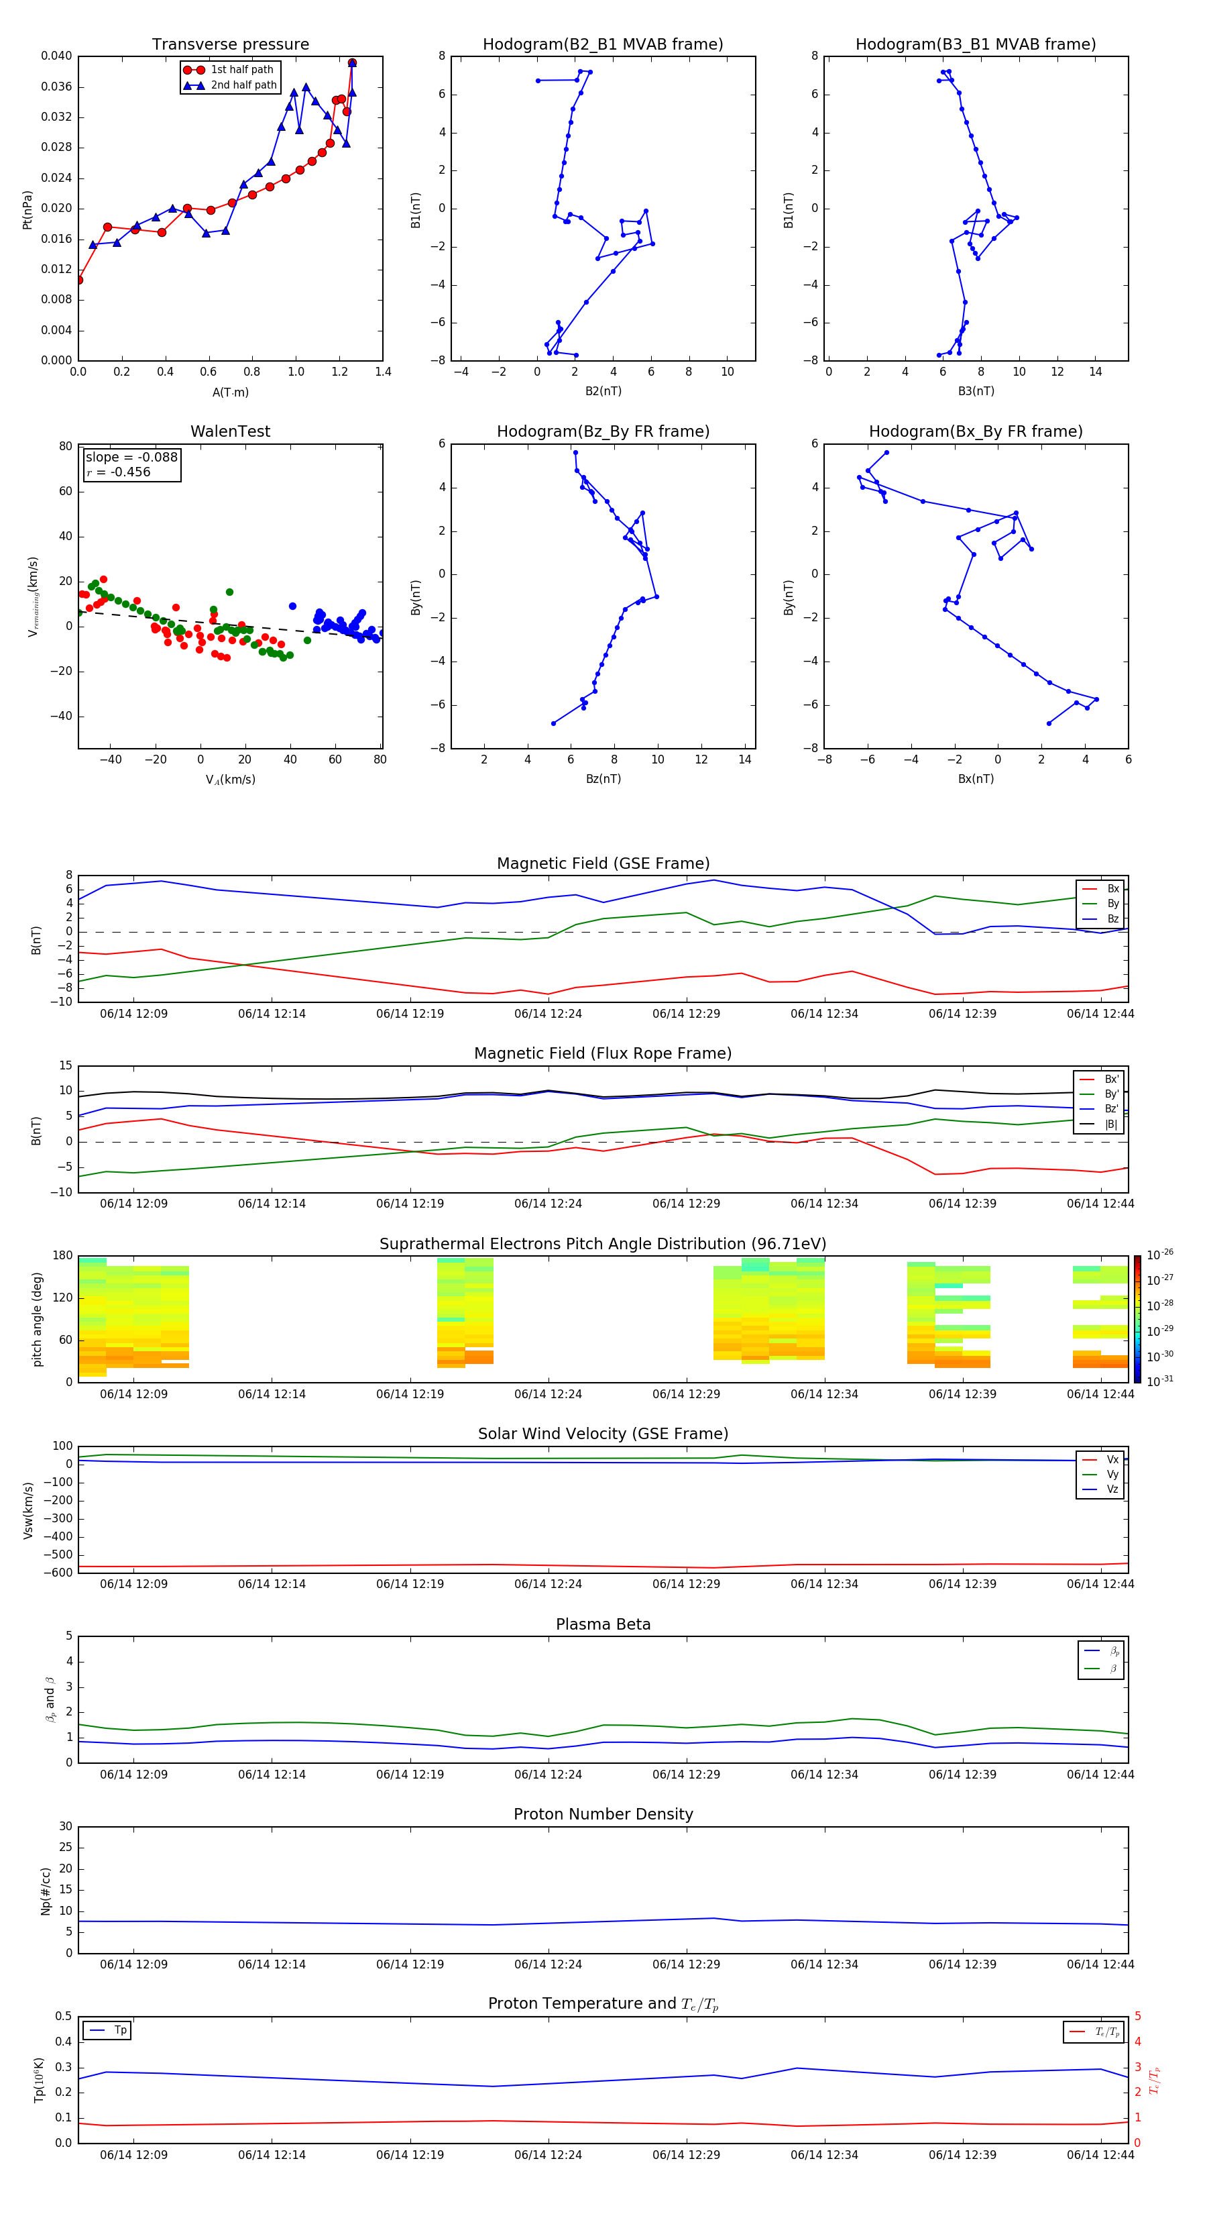Click the 'Pt(nPa)' axis label
The height and width of the screenshot is (2214, 1207).
(27, 209)
